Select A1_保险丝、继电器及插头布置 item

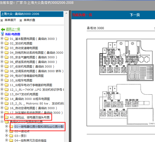[30, 117]
